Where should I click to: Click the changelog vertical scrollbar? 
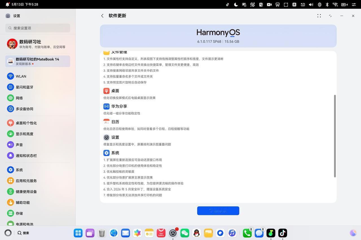(x=335, y=136)
